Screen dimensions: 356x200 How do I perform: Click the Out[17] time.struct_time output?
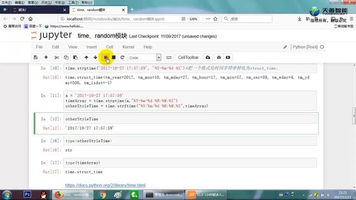tap(84, 172)
